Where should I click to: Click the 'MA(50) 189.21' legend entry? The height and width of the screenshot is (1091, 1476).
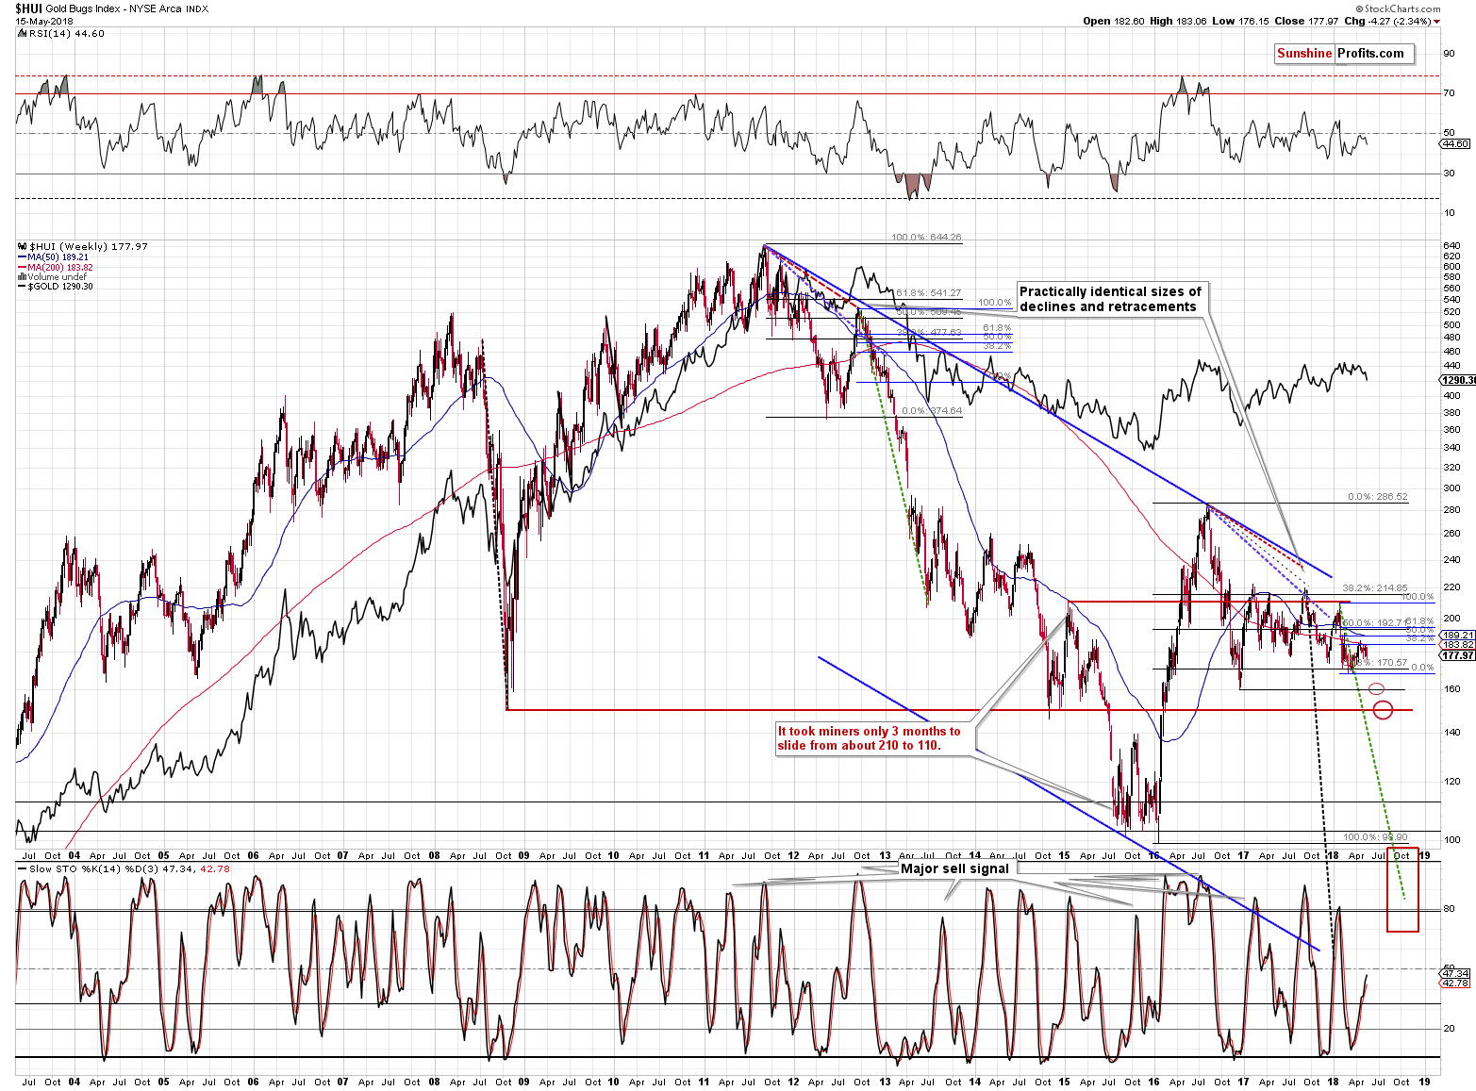coord(58,256)
